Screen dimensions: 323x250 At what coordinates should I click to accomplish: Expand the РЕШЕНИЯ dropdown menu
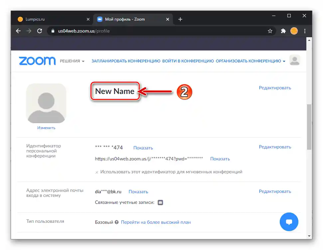click(x=72, y=61)
